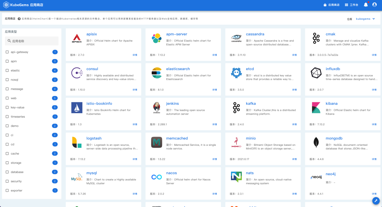Open 工作台 in the top navigation
Screen dimensions: 382x207
pos(352,5)
